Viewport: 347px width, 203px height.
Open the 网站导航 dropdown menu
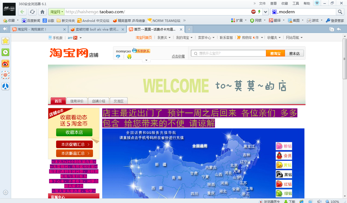click(x=294, y=38)
